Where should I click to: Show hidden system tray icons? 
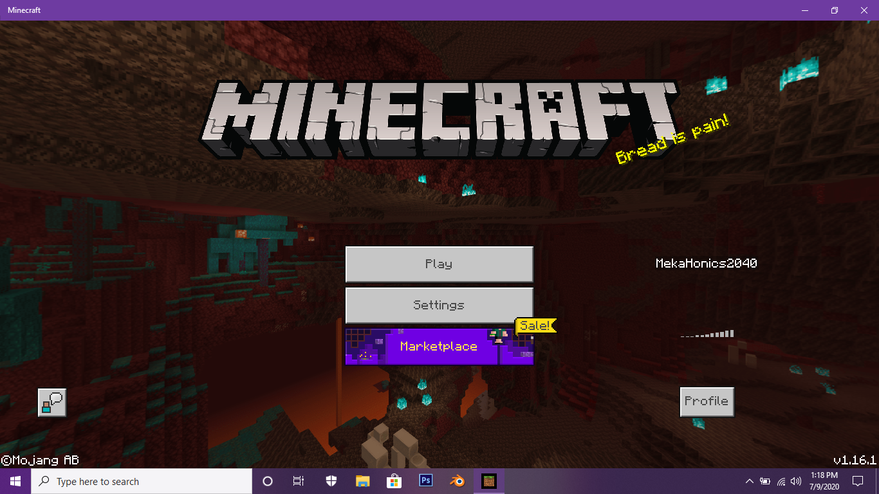coord(750,481)
